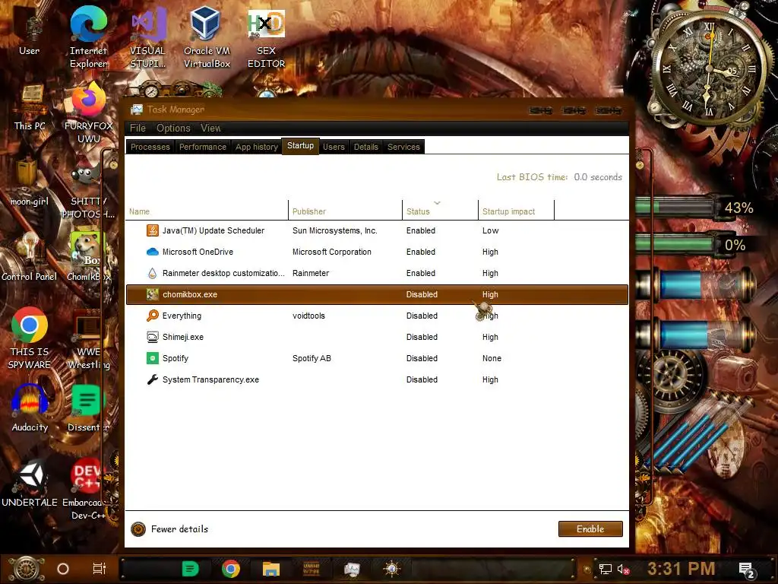The width and height of the screenshot is (778, 584).
Task: Click the muted volume tray icon
Action: (623, 569)
